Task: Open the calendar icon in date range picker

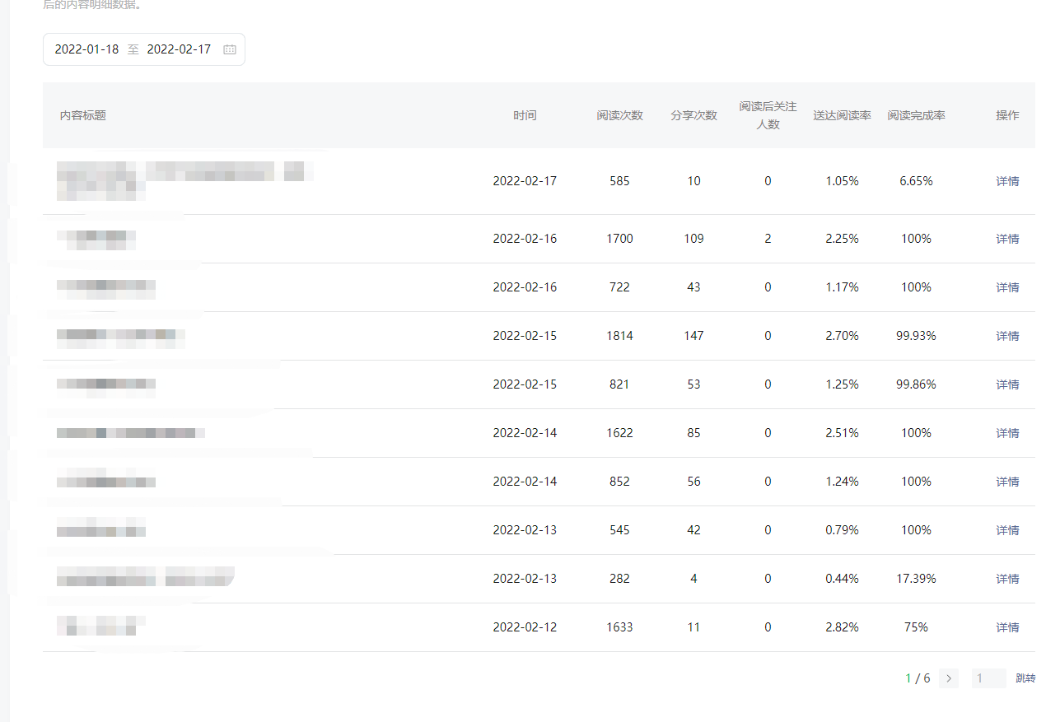Action: point(230,49)
